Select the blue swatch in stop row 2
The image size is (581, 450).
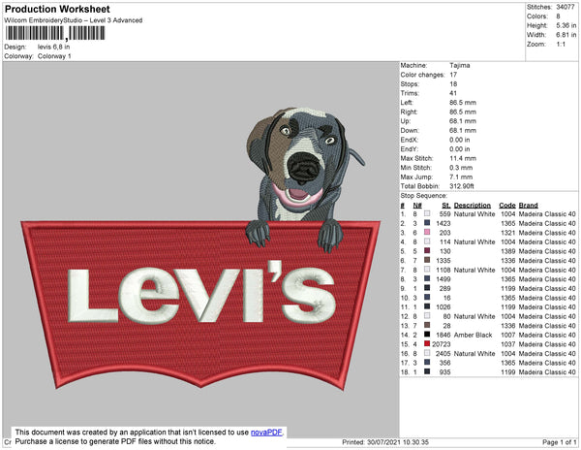pos(427,223)
